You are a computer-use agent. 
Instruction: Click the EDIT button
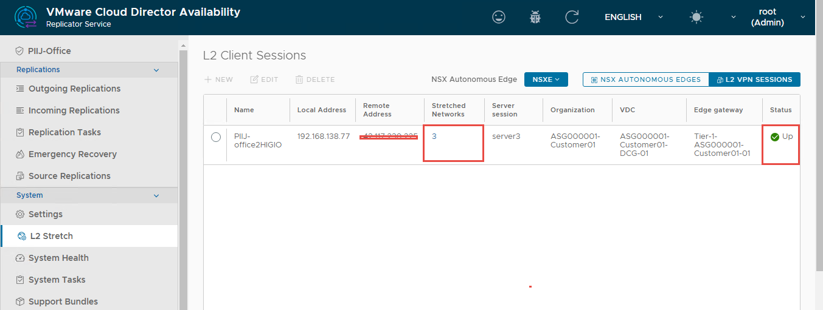click(264, 79)
